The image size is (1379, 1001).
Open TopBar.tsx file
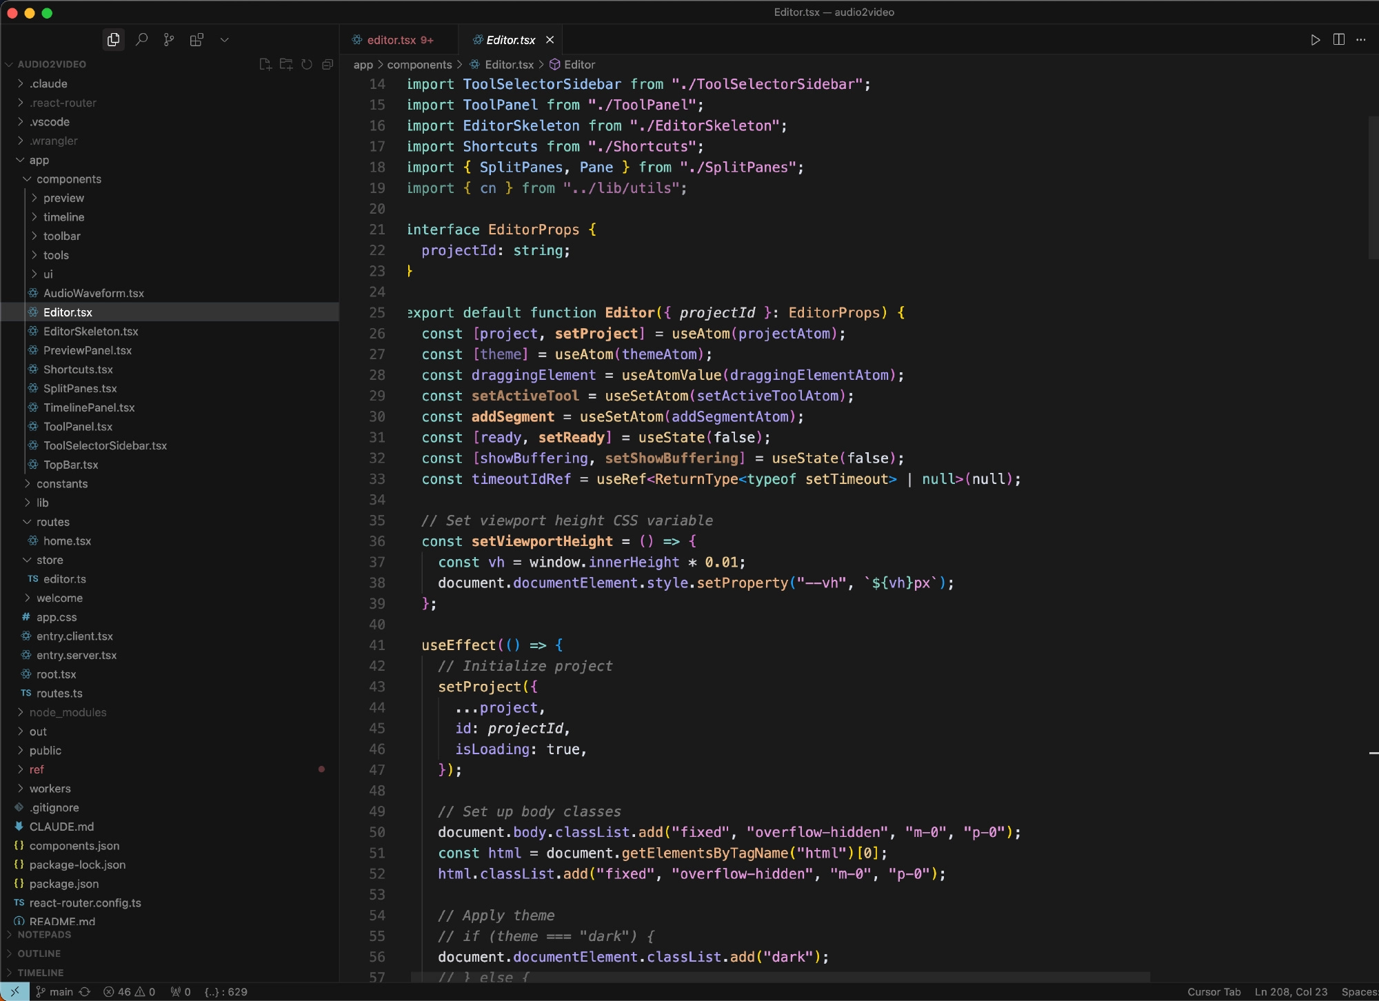point(70,465)
